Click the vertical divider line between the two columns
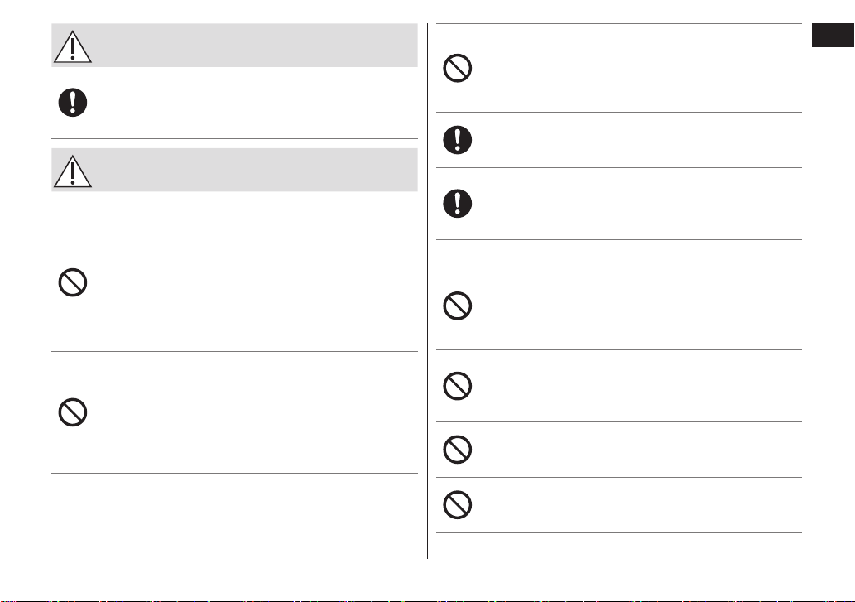 pyautogui.click(x=427, y=291)
